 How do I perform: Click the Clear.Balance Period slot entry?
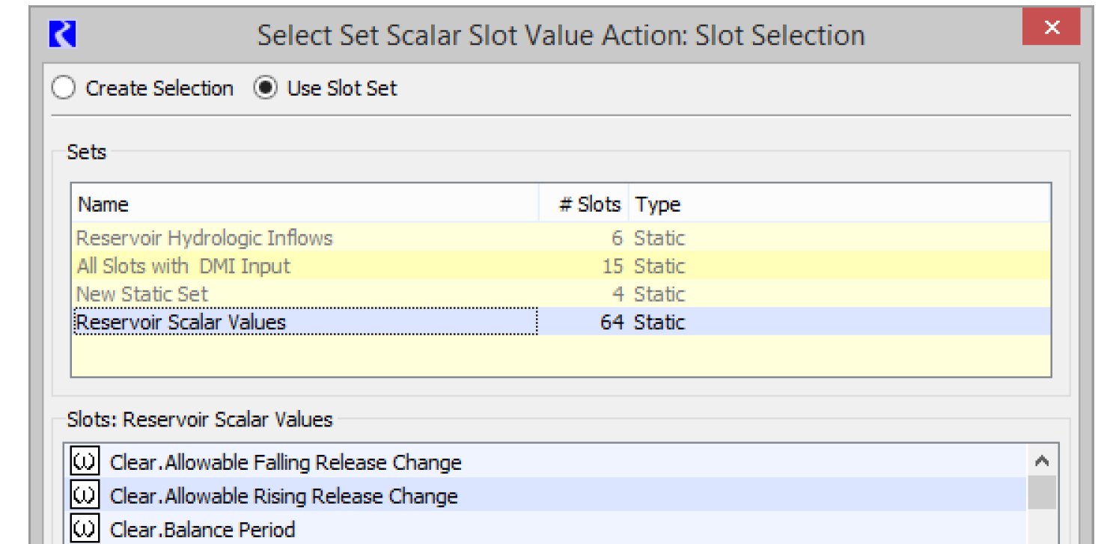202,529
